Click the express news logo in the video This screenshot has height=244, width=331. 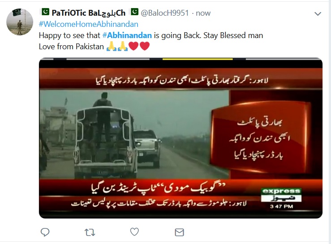click(x=281, y=195)
